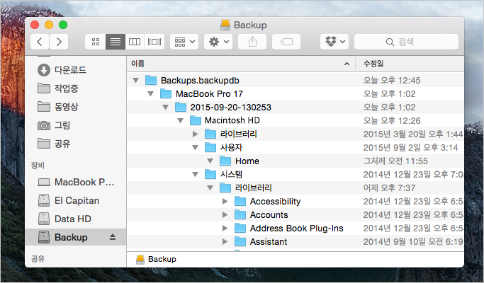Collapse the 사용자 folder
This screenshot has width=484, height=283.
195,148
